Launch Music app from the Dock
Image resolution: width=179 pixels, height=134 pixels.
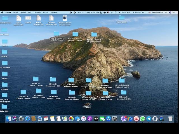(x=83, y=119)
